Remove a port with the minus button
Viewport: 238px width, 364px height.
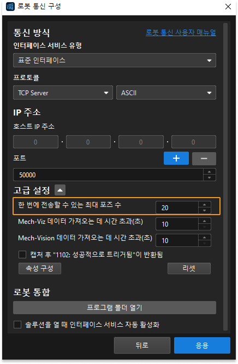pyautogui.click(x=204, y=159)
